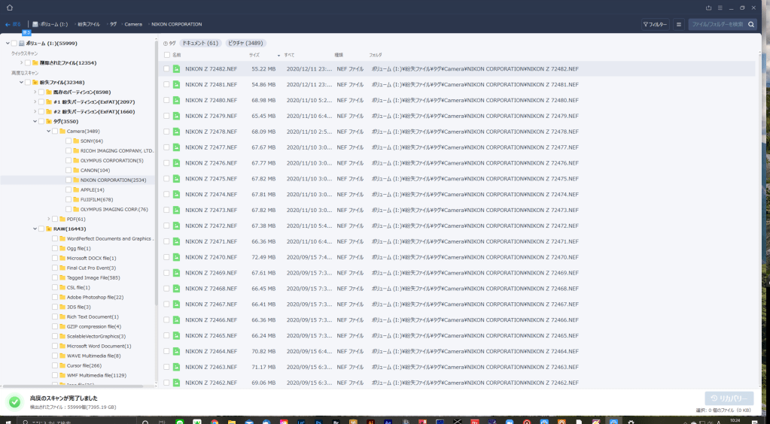
Task: Tick the SONY(64) folder checkbox
Action: point(68,141)
